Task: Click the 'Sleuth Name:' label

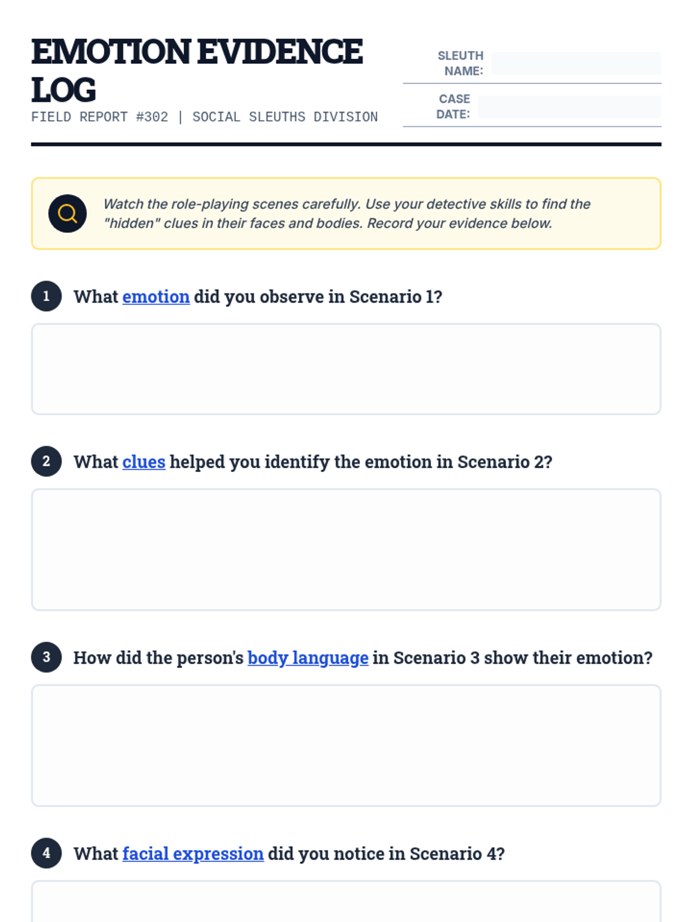Action: pyautogui.click(x=460, y=63)
